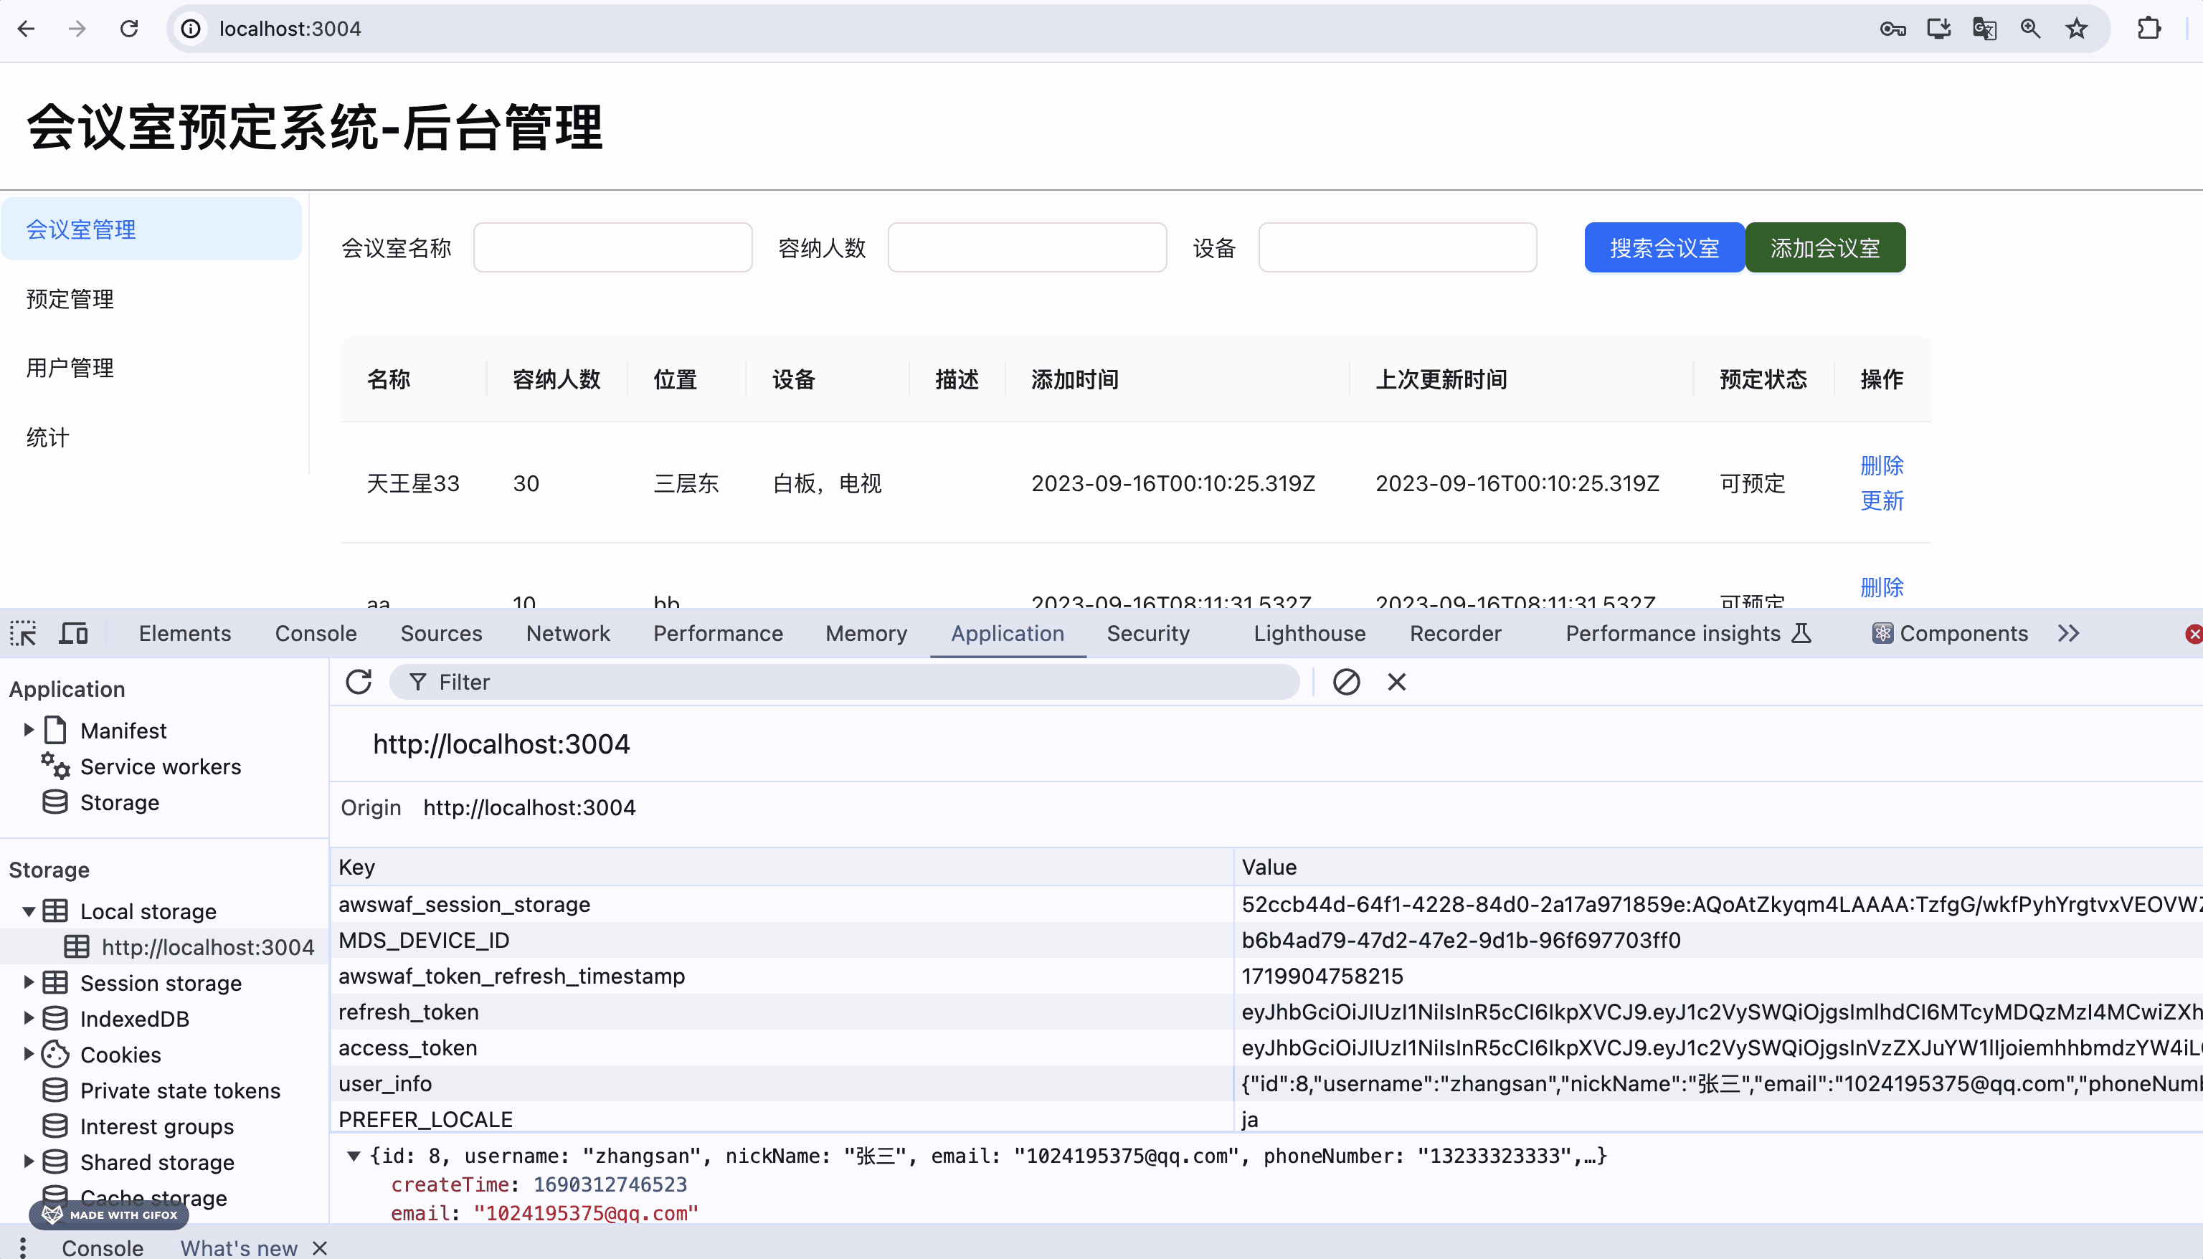Switch to the Network tab

click(567, 634)
